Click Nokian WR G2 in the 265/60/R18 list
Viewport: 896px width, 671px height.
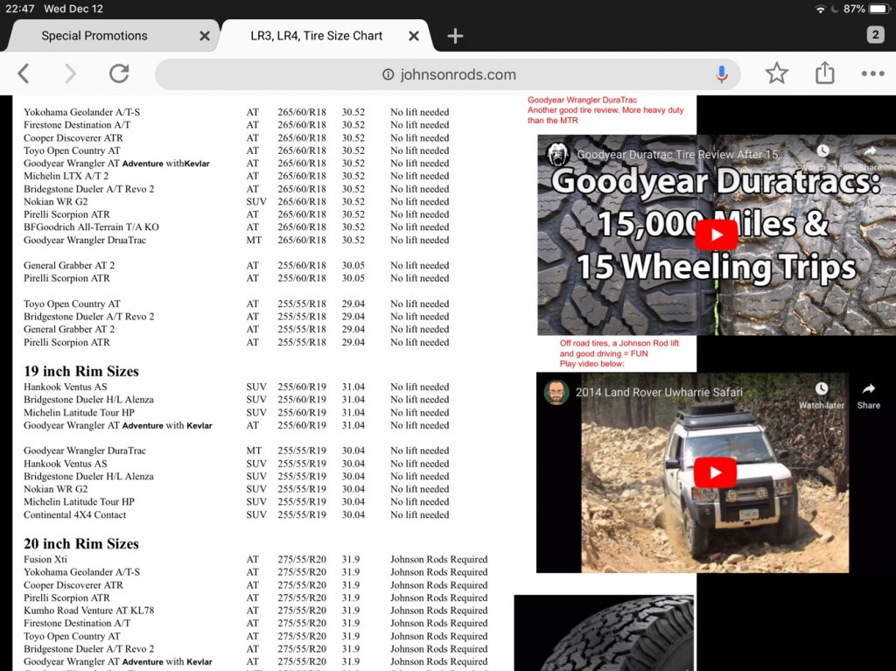point(55,201)
